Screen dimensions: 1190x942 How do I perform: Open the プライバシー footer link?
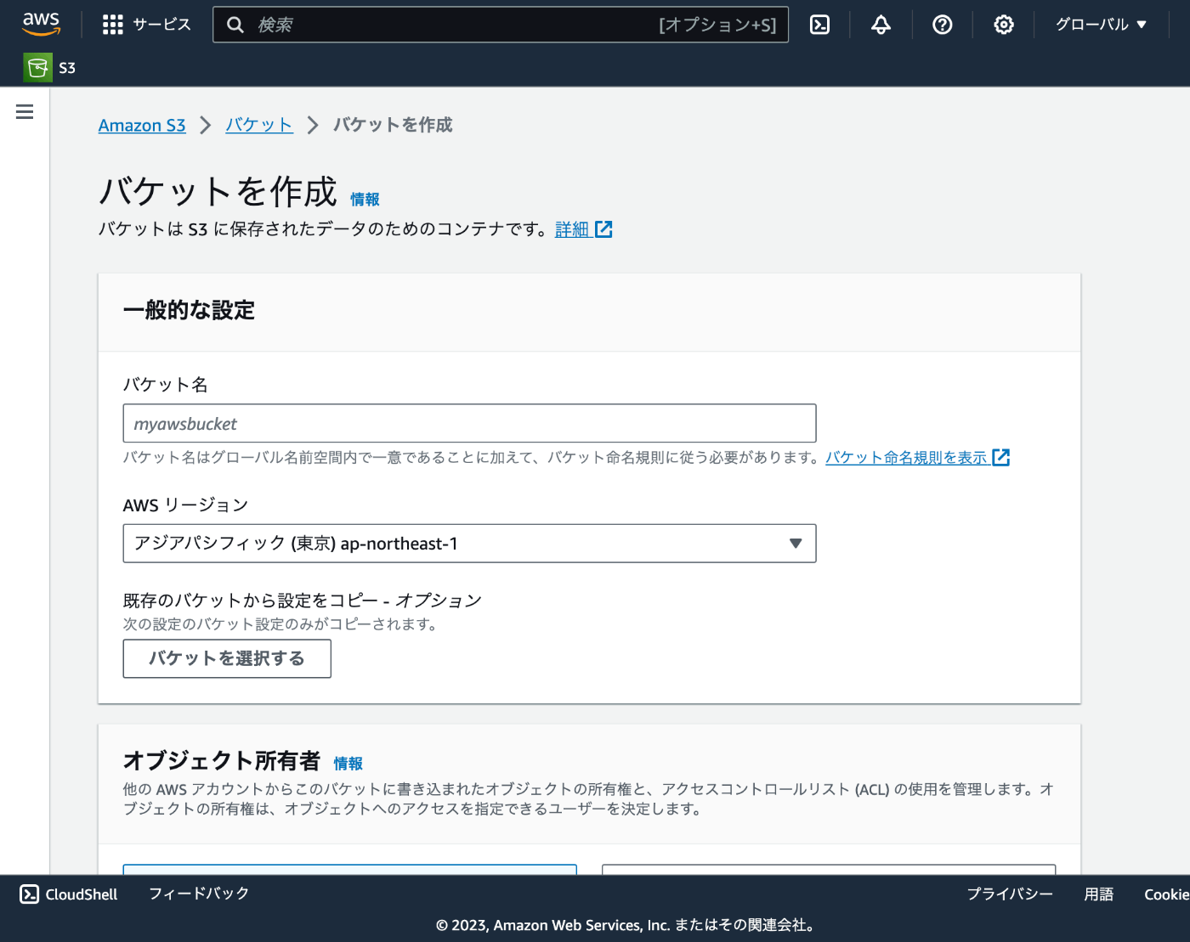(x=1010, y=894)
